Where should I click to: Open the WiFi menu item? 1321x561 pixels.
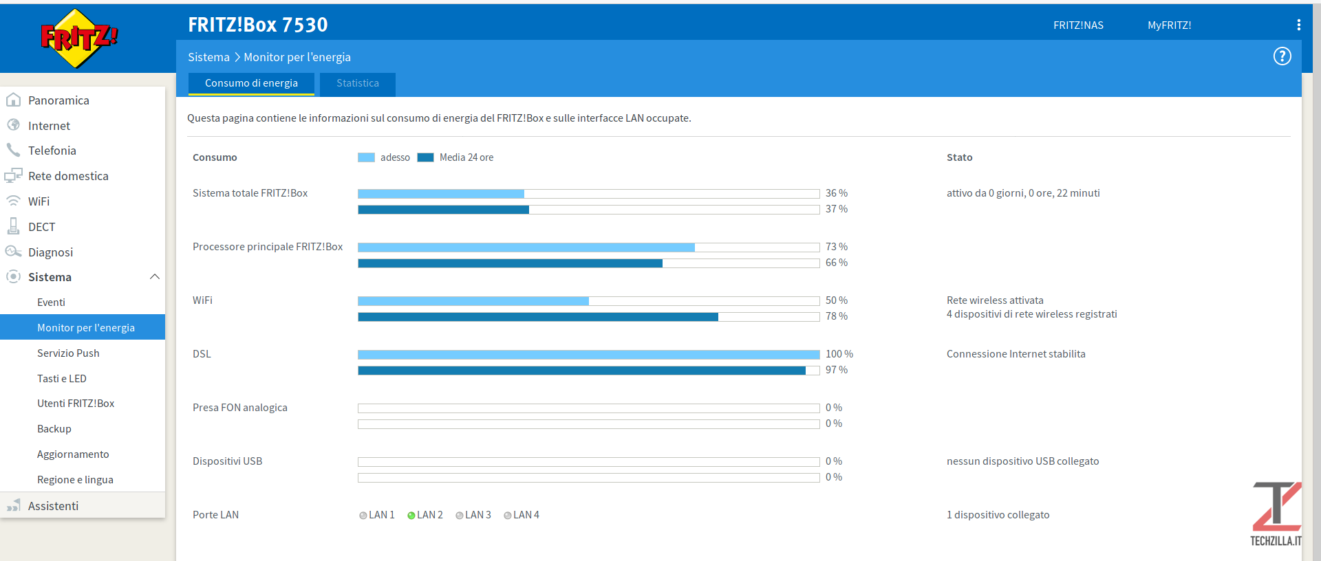click(39, 201)
